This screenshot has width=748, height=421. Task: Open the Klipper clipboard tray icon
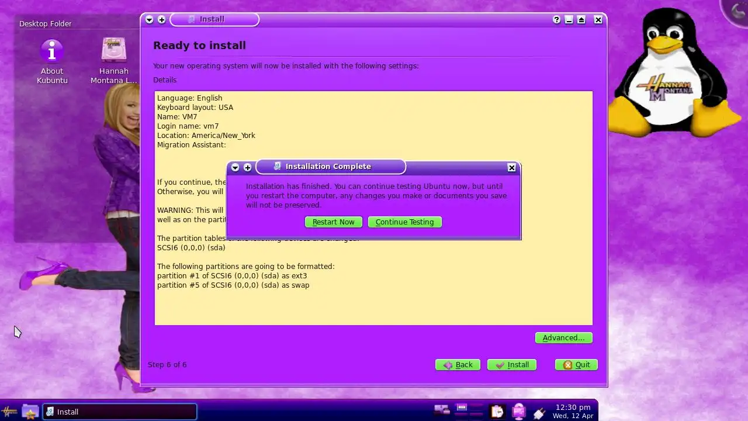point(497,412)
